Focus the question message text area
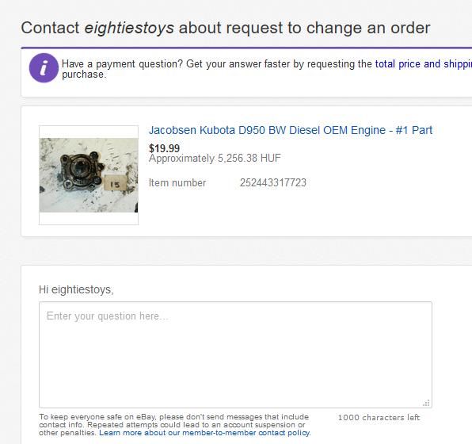Image resolution: width=472 pixels, height=444 pixels. (235, 354)
